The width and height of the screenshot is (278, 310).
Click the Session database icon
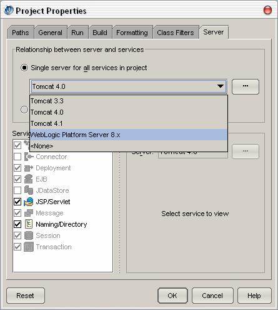tap(29, 235)
